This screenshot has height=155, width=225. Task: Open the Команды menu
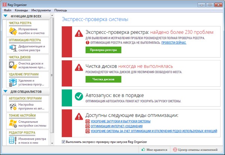click(x=22, y=10)
